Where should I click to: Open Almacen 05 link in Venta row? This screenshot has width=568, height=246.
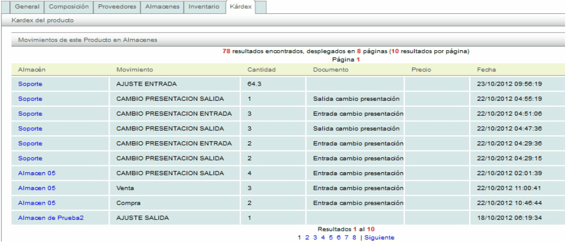37,188
